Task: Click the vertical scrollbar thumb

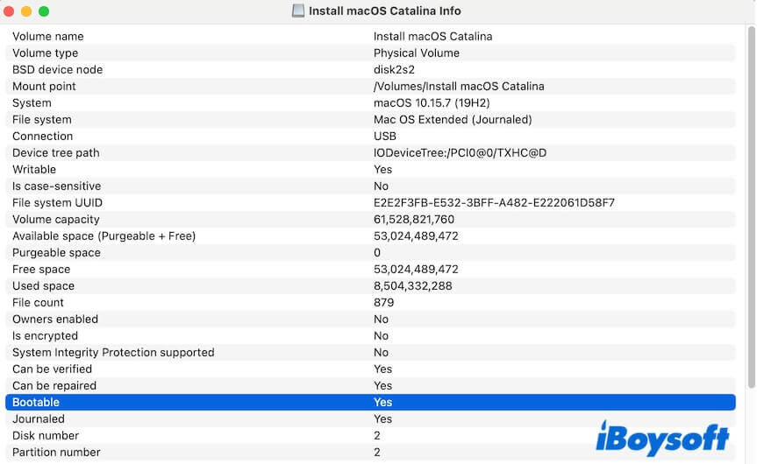Action: pyautogui.click(x=750, y=210)
